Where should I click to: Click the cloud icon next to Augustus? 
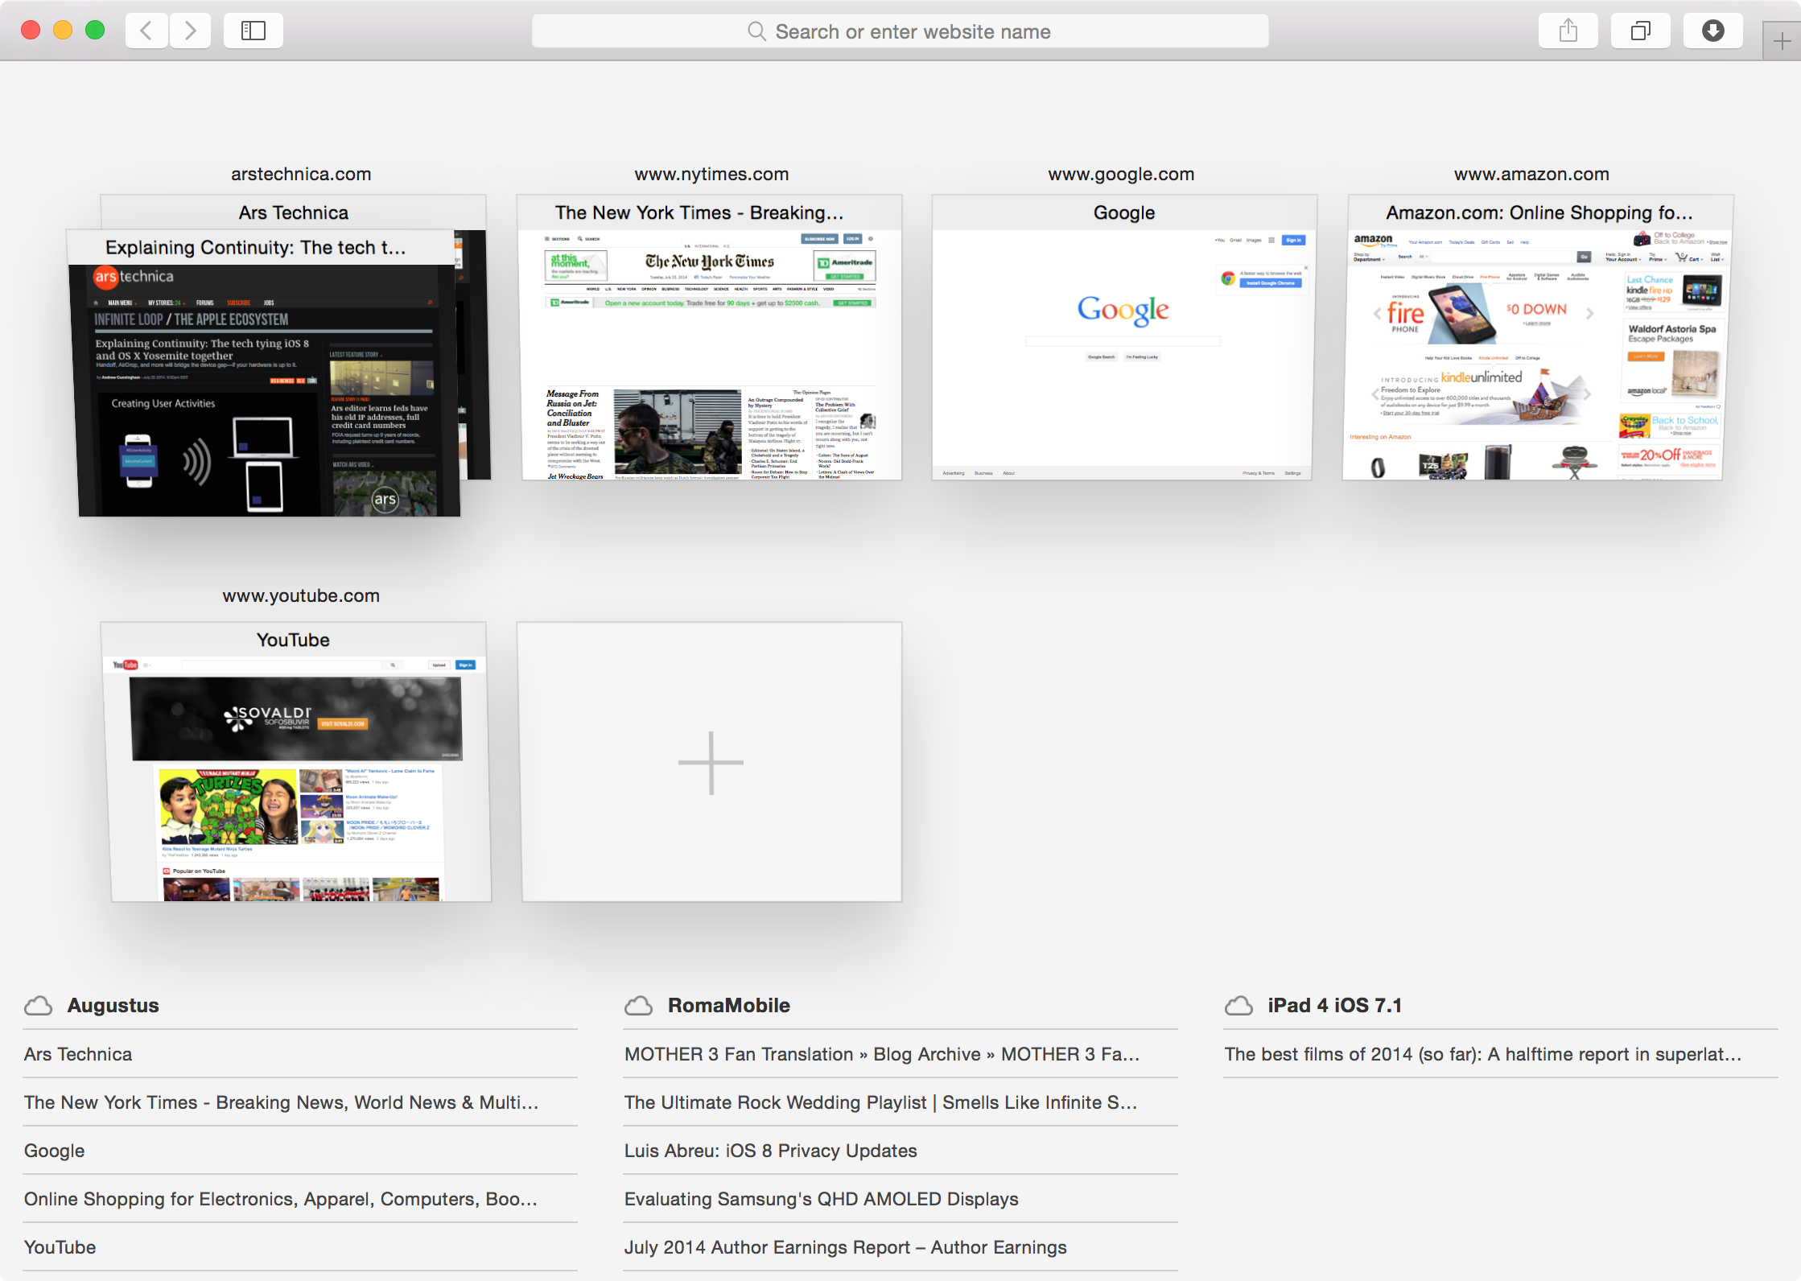tap(38, 1004)
